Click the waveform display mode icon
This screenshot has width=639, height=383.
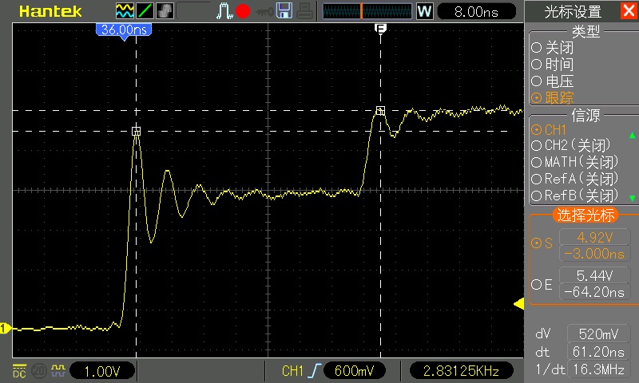tap(125, 11)
